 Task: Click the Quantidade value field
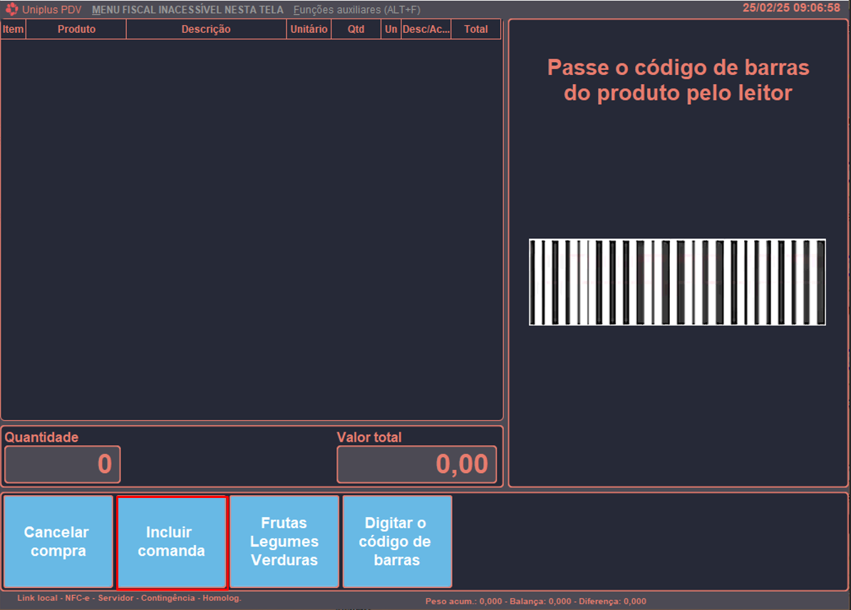point(63,464)
